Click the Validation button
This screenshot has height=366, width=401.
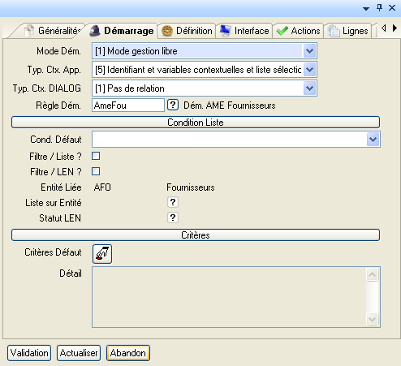click(29, 353)
